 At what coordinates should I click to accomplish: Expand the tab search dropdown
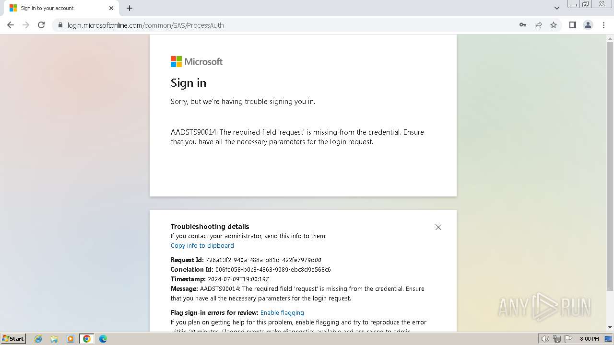pos(556,8)
